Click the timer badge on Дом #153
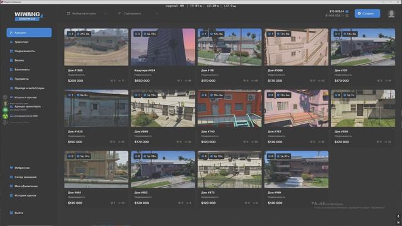This screenshot has width=402, height=226. click(149, 156)
